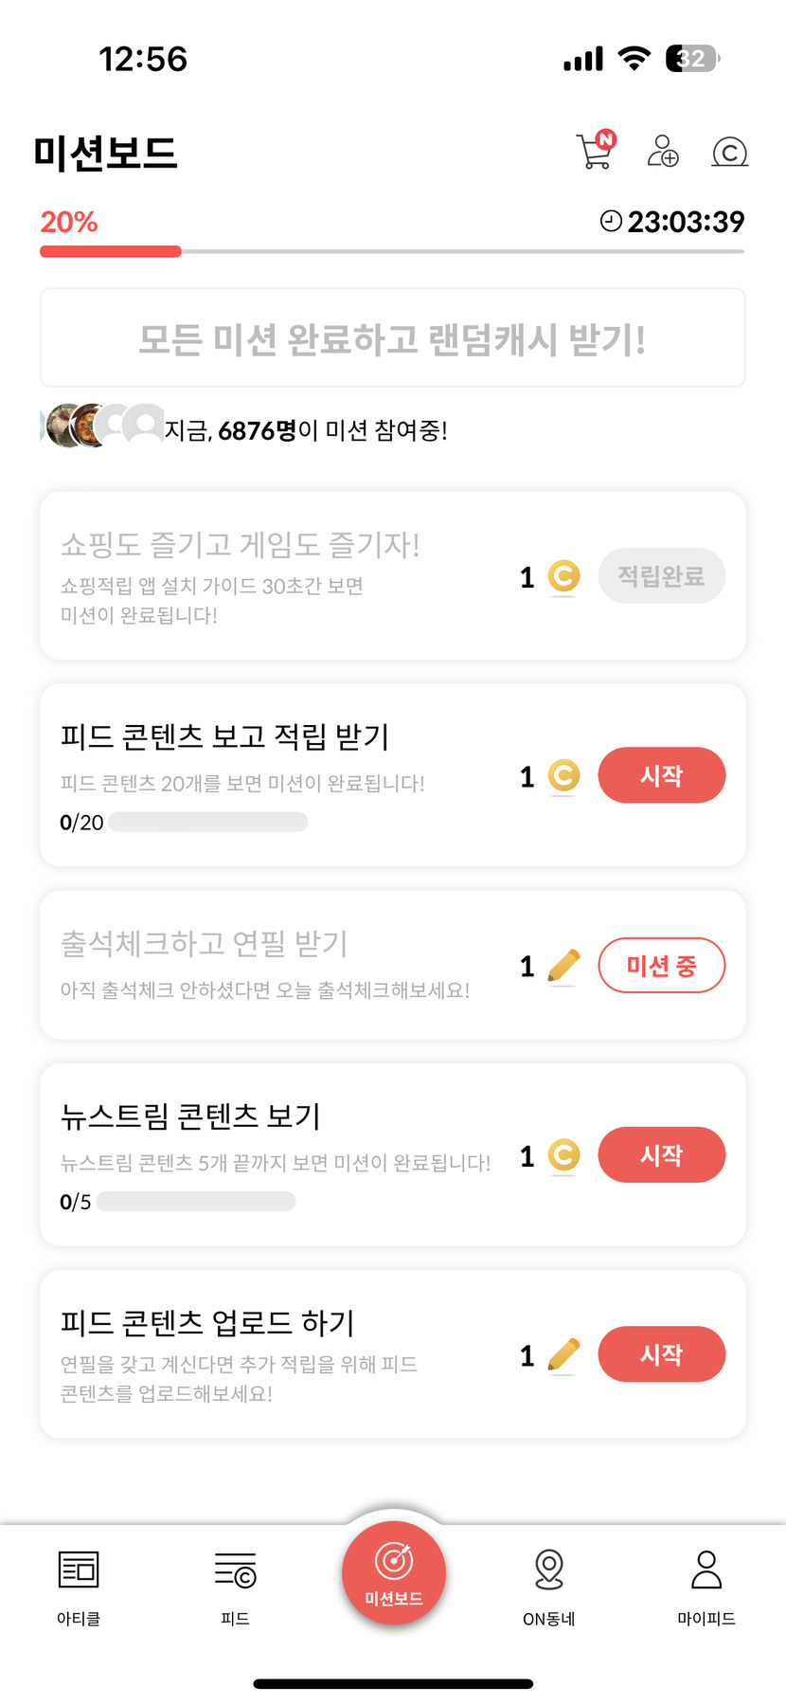Tap the 미션 중 attendance button
This screenshot has width=786, height=1705.
point(661,966)
